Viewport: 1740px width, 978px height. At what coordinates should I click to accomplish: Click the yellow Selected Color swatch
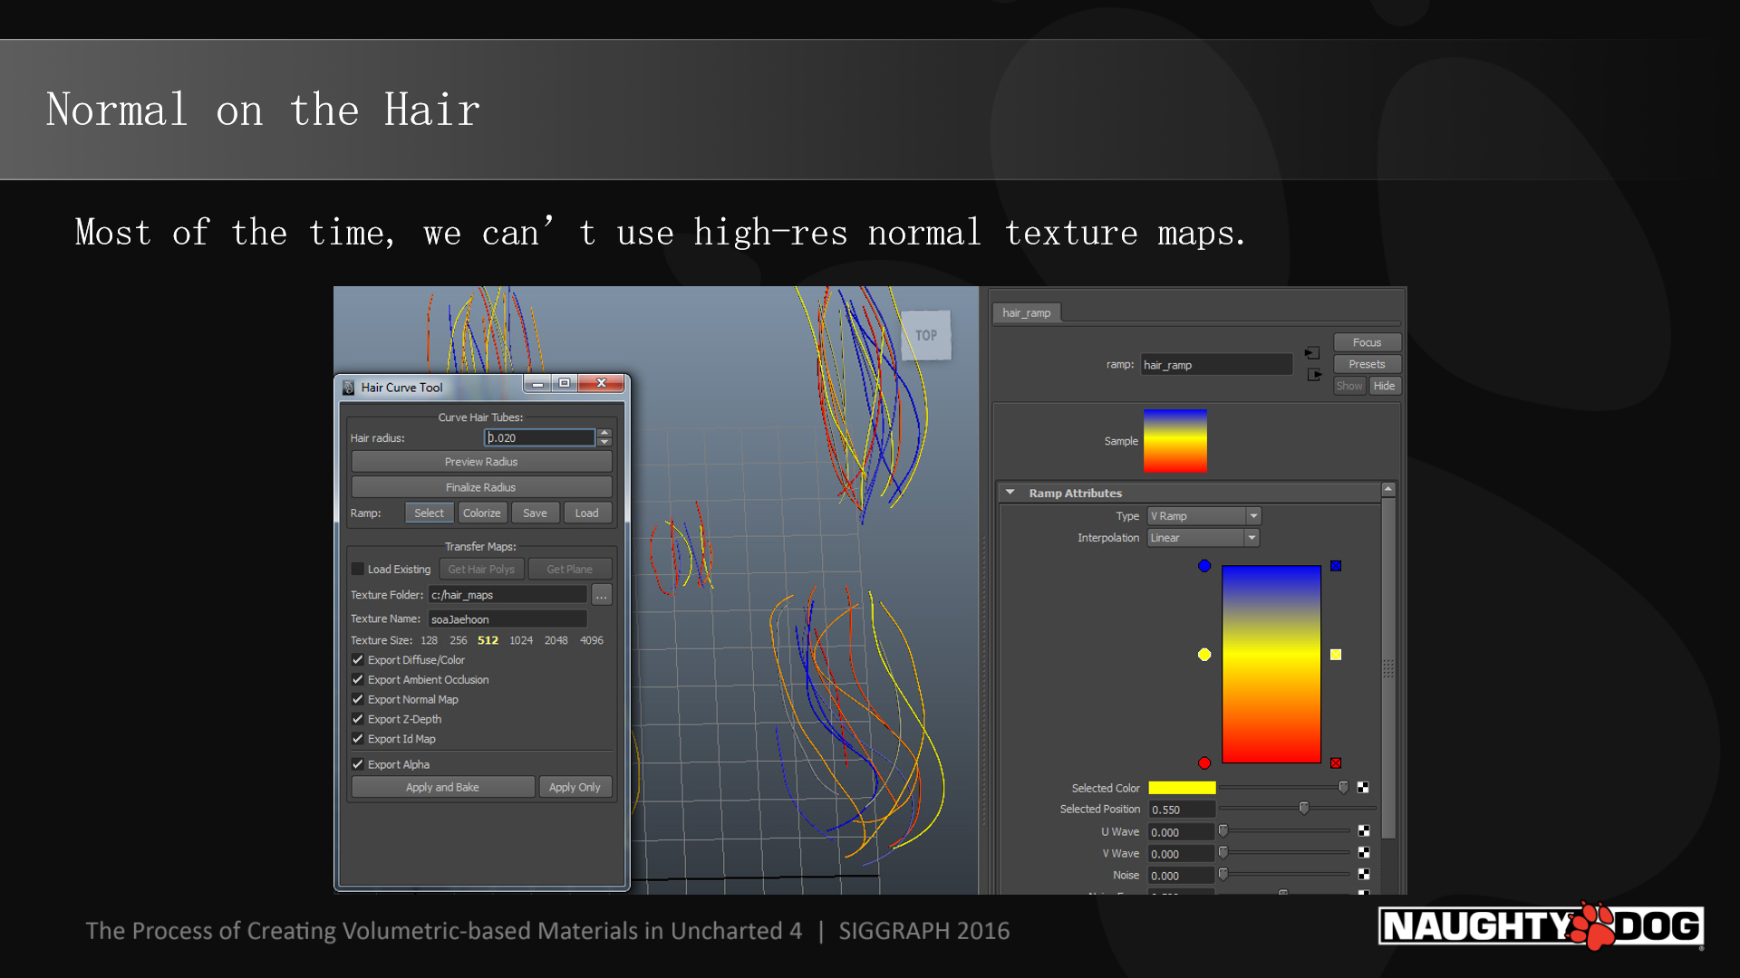point(1181,787)
